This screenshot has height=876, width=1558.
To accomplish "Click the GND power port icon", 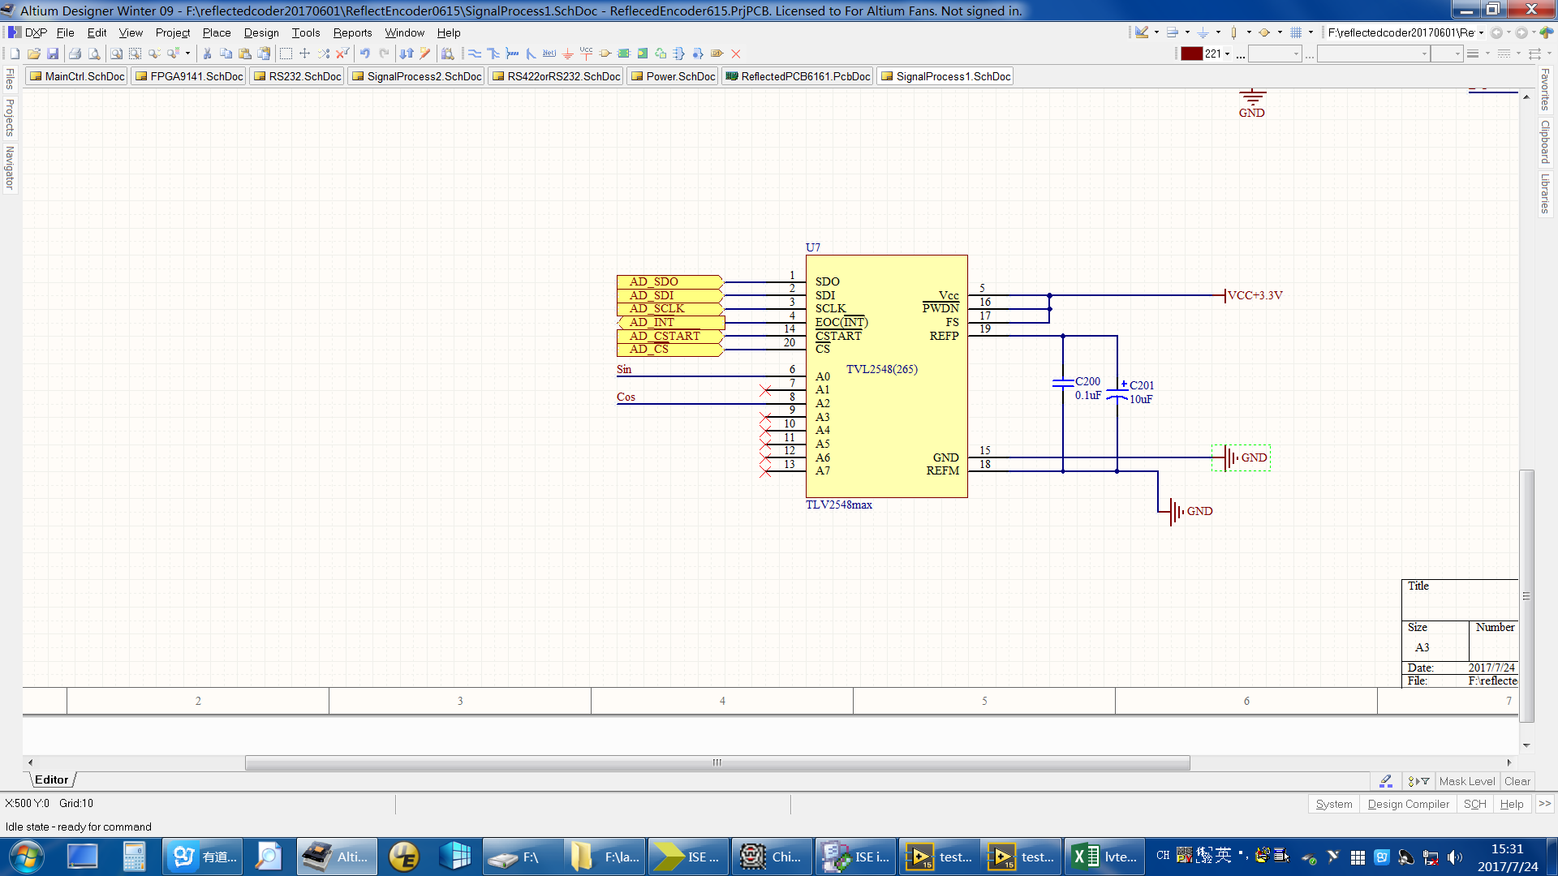I will (x=568, y=54).
